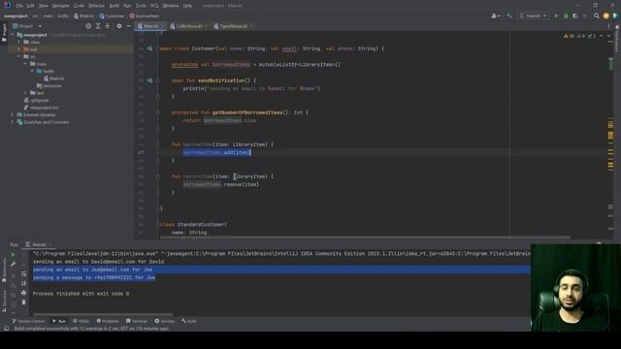Screen dimensions: 621x349
Task: Open the Window menu
Action: pyautogui.click(x=171, y=6)
